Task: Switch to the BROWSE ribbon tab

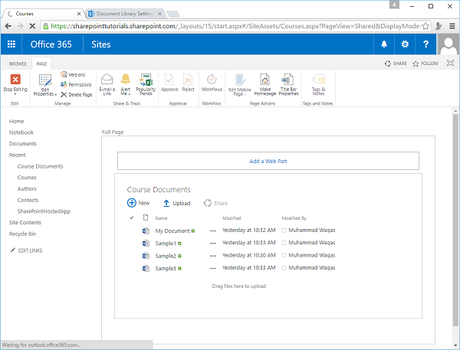Action: [x=17, y=64]
